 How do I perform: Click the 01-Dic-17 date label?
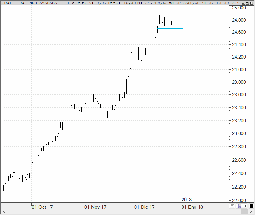144,207
